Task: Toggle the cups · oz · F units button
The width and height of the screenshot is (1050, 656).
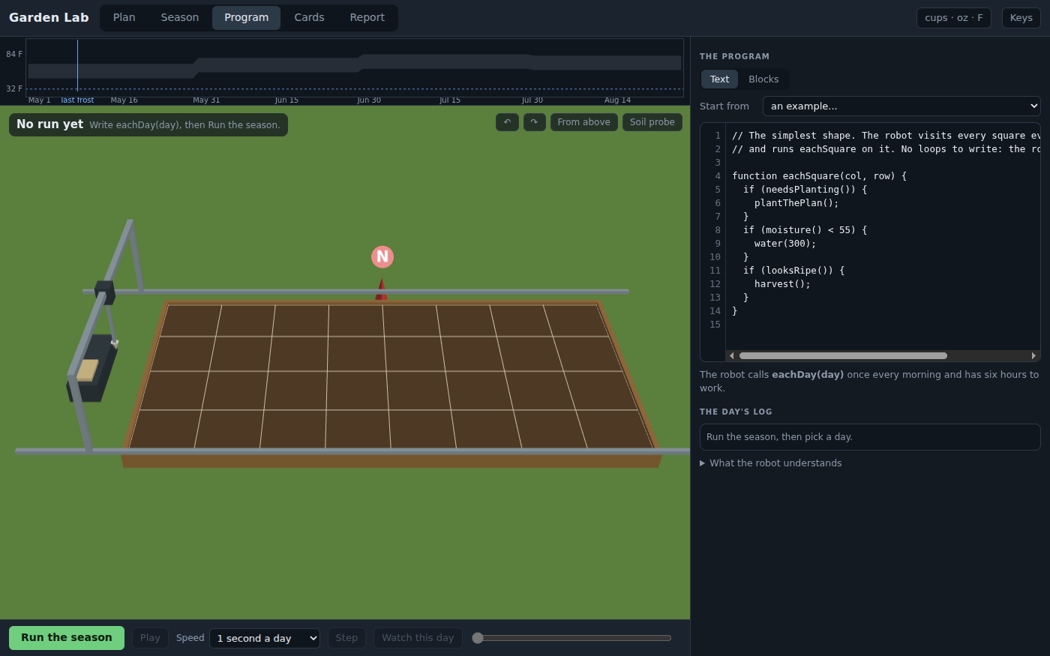Action: 954,18
